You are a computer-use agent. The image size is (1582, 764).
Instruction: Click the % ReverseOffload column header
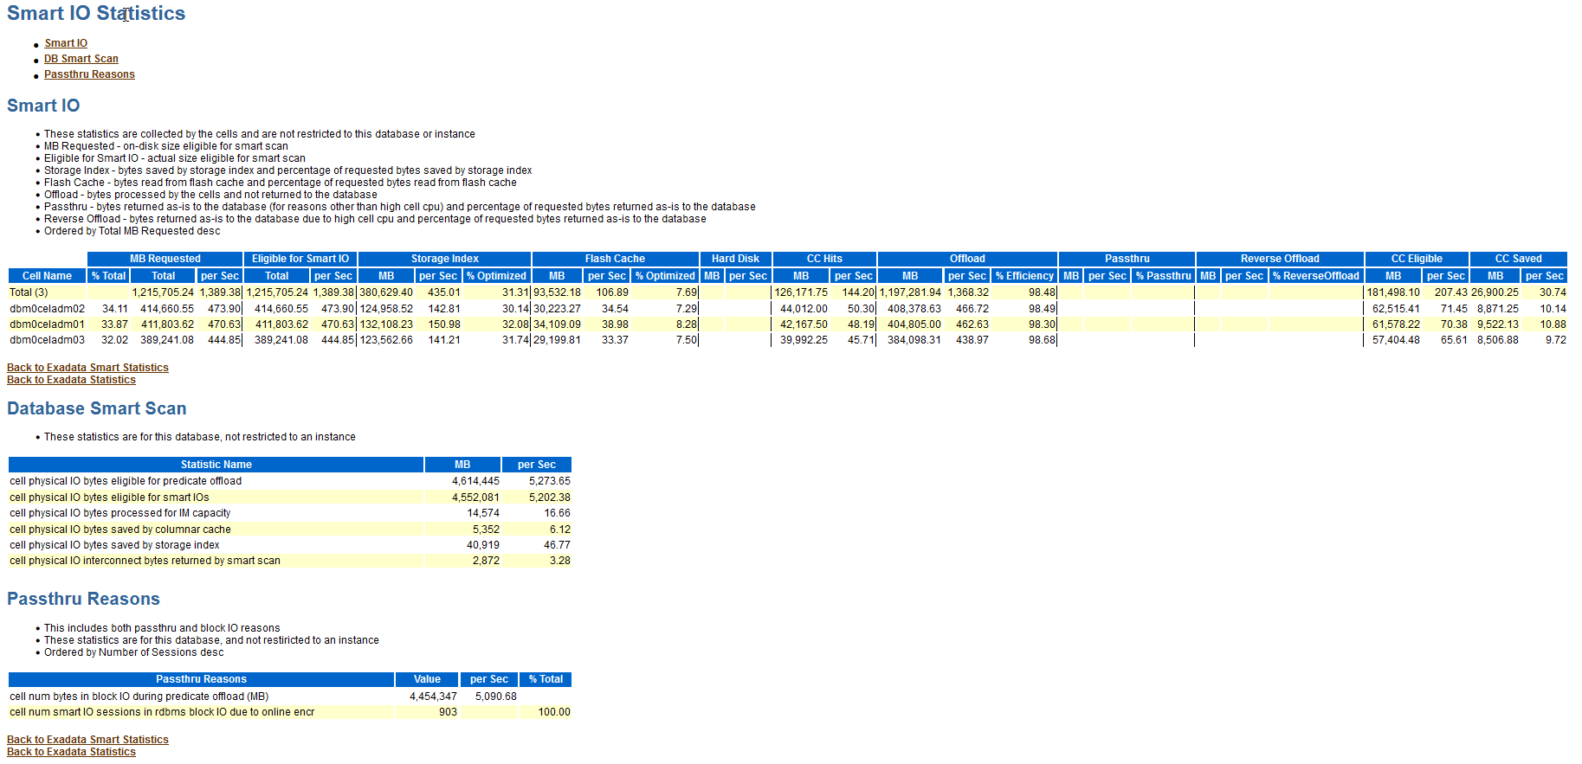click(1316, 276)
